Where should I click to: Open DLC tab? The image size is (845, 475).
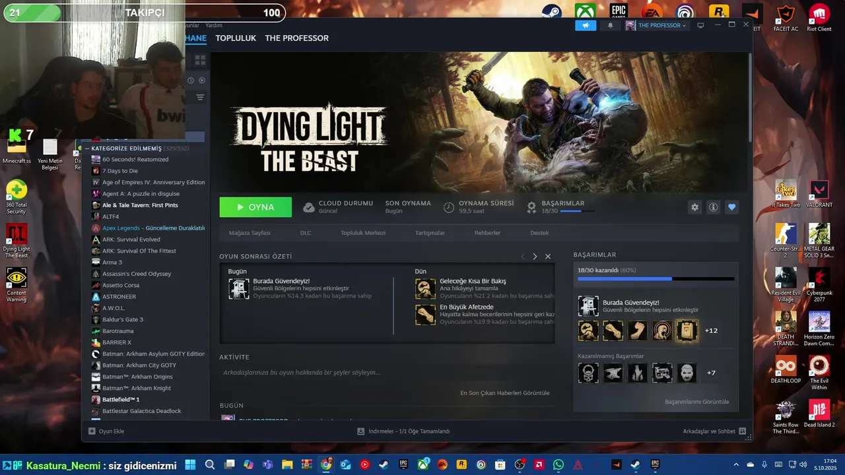pos(306,233)
